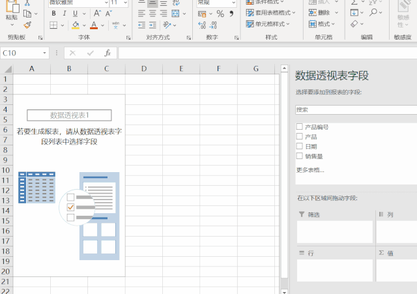Open the Name Box dropdown
The height and width of the screenshot is (294, 417).
(x=44, y=53)
